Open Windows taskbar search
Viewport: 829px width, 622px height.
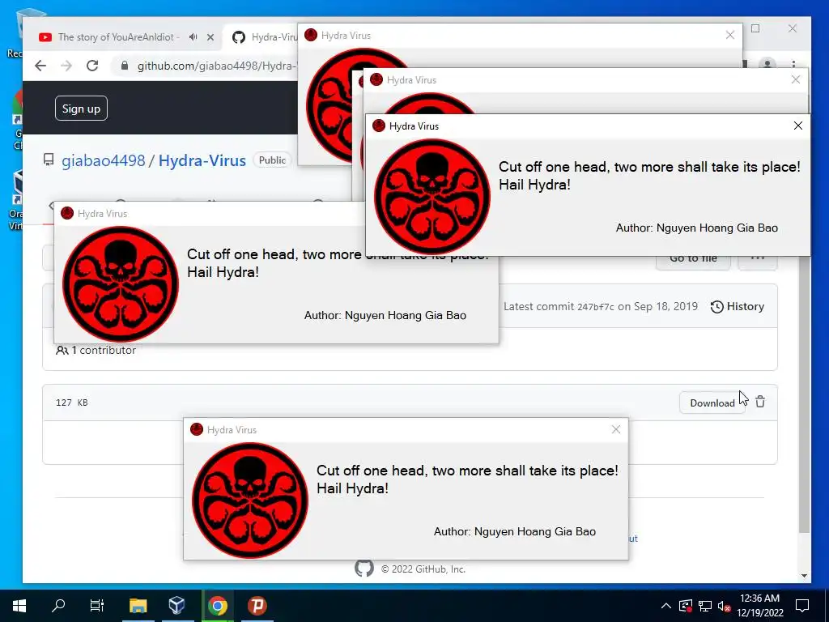58,606
